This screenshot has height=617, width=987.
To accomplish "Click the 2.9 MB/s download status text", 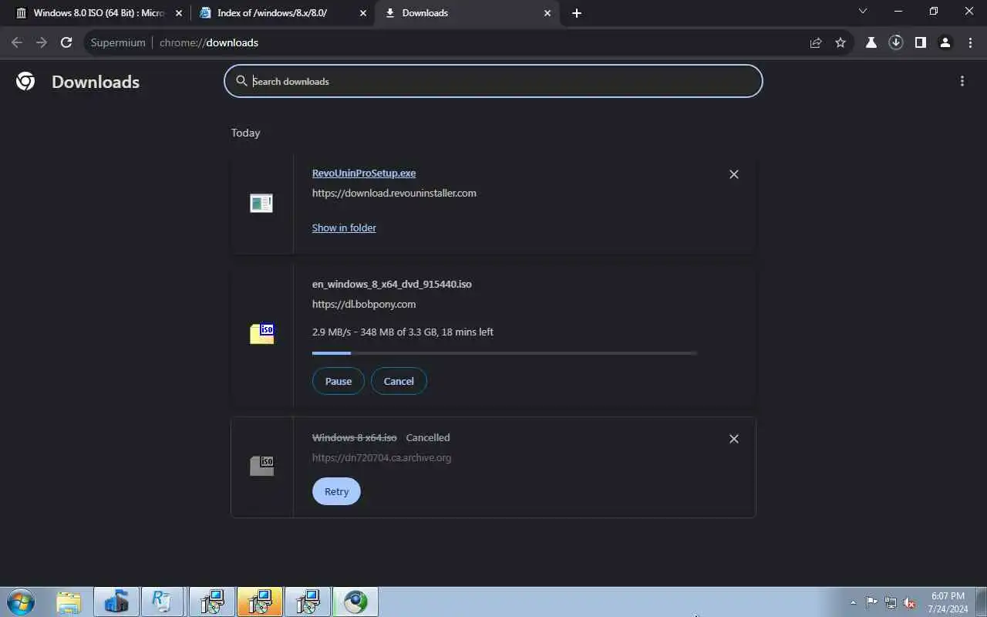I will [x=403, y=332].
